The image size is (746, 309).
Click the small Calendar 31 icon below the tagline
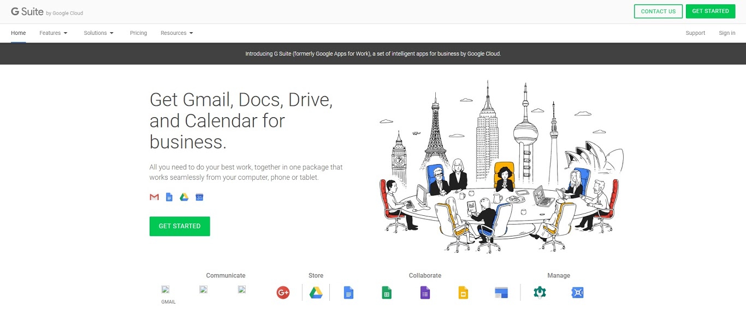(199, 197)
